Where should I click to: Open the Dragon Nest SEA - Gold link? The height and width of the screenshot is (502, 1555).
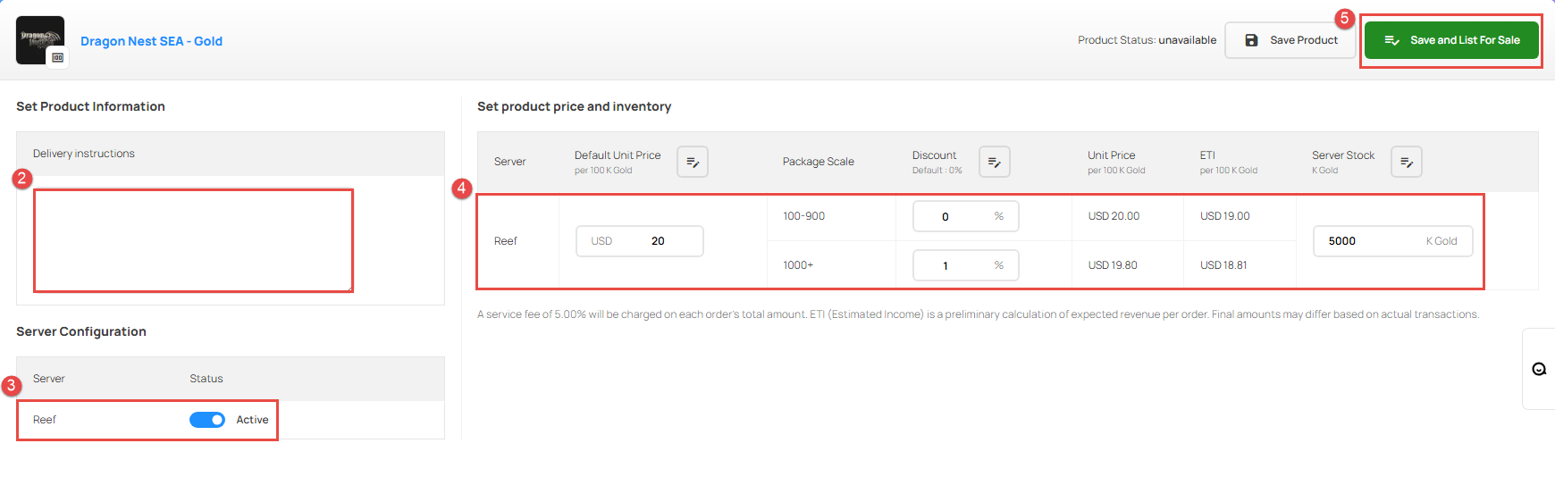click(151, 41)
